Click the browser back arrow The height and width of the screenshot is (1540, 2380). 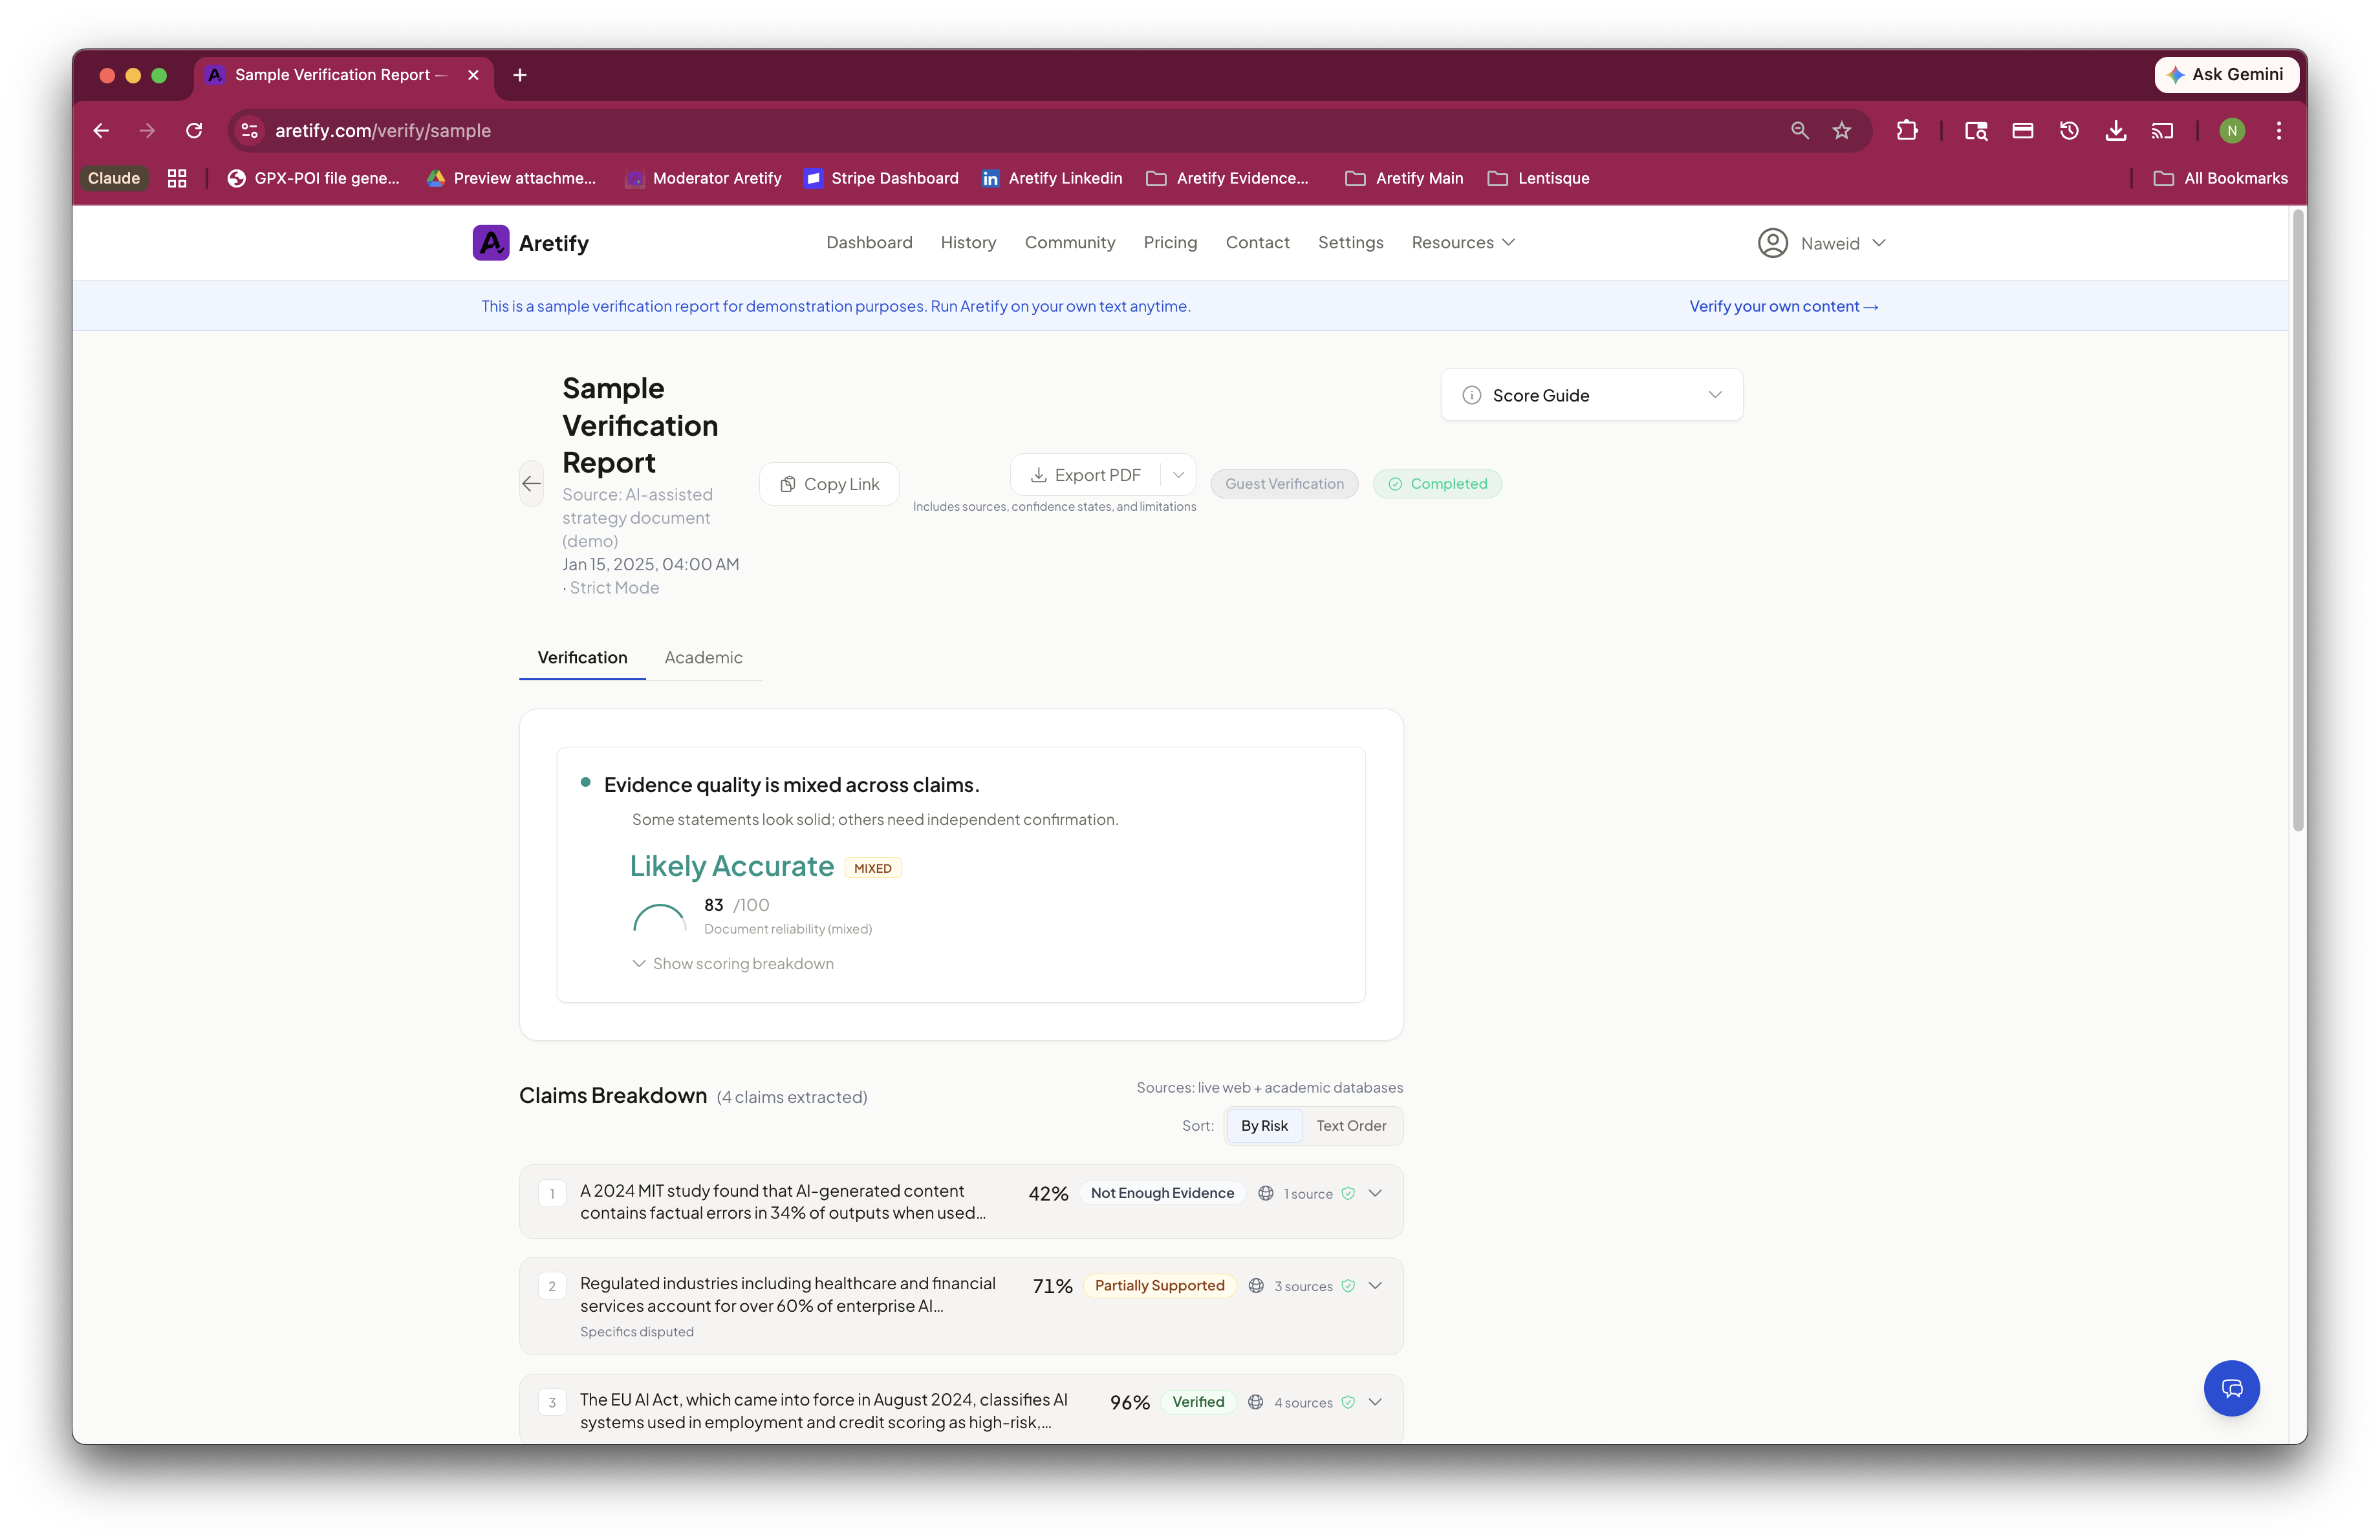tap(101, 131)
